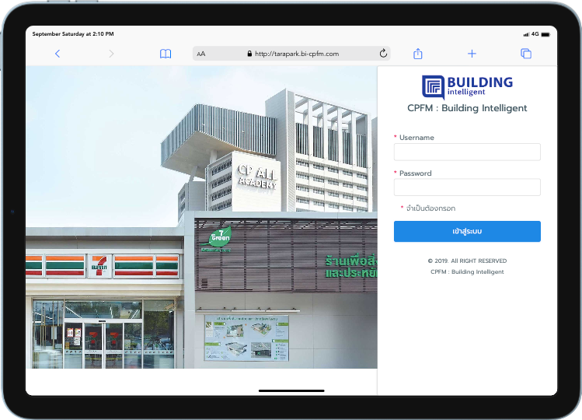Click the padlock icon in address bar
Image resolution: width=582 pixels, height=420 pixels.
249,54
